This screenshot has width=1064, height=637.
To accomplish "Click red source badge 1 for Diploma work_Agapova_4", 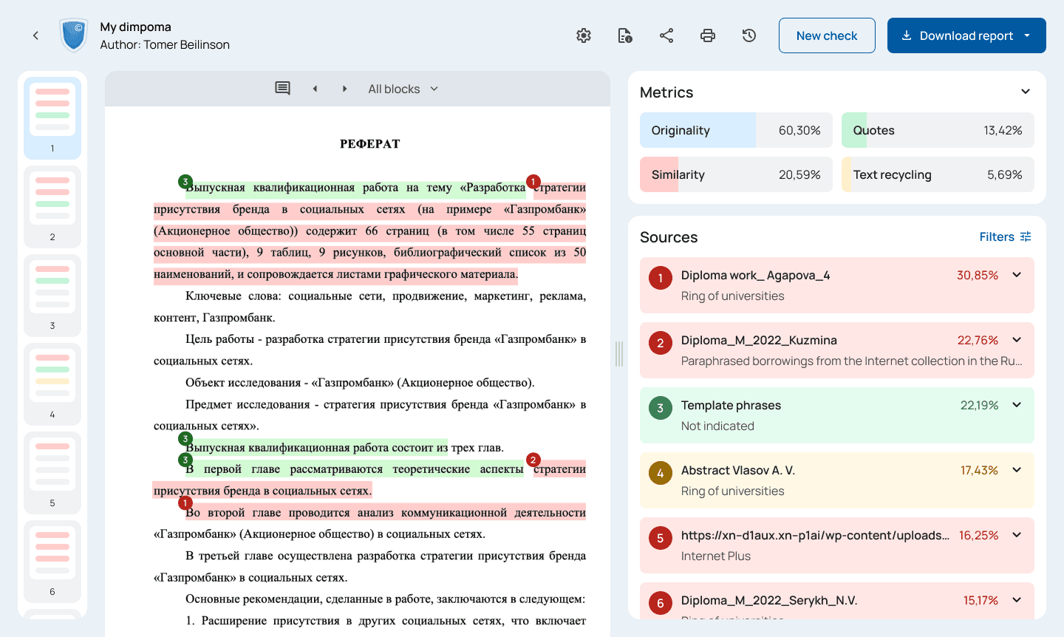I will coord(661,278).
